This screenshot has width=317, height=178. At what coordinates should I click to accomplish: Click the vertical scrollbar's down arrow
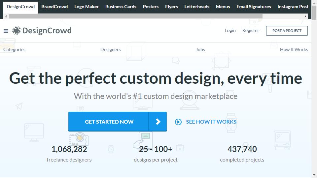[314, 175]
